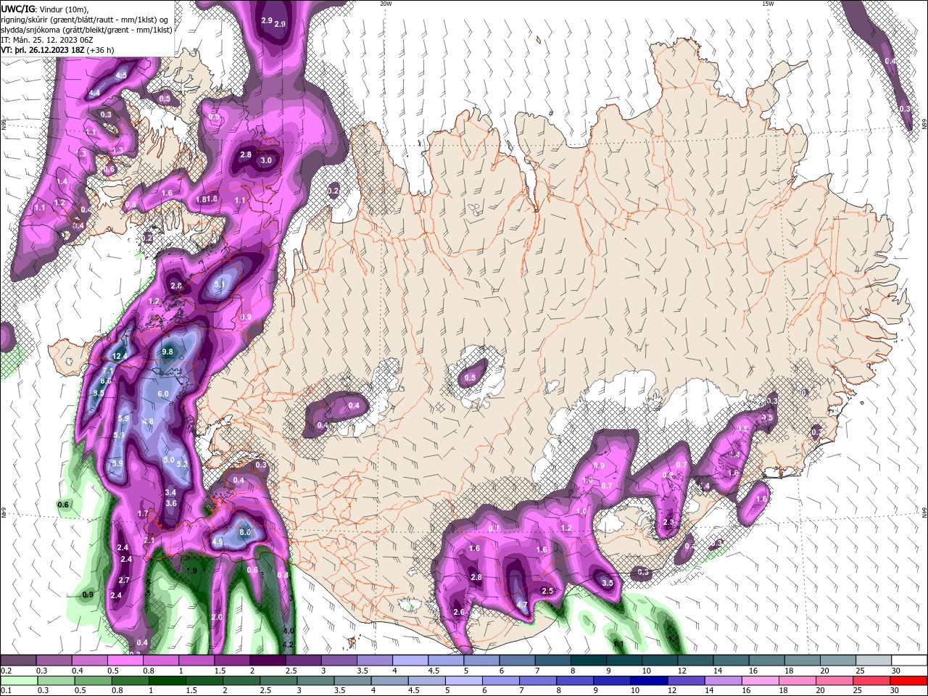Click the 15W longitude label

(x=767, y=4)
